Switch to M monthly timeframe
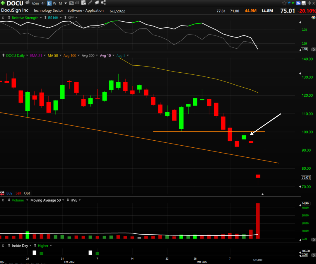The width and height of the screenshot is (316, 264). [60, 3]
